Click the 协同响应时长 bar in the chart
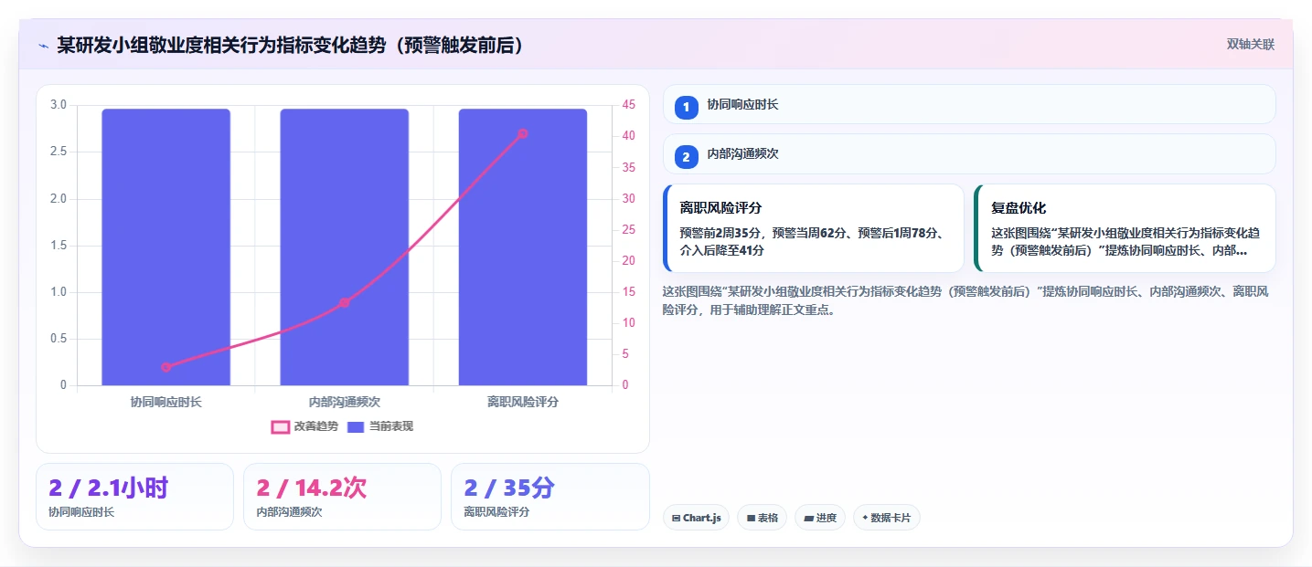The height and width of the screenshot is (567, 1312). point(165,247)
